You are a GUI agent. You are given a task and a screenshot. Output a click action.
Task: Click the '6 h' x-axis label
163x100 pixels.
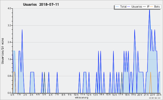coord(51,95)
